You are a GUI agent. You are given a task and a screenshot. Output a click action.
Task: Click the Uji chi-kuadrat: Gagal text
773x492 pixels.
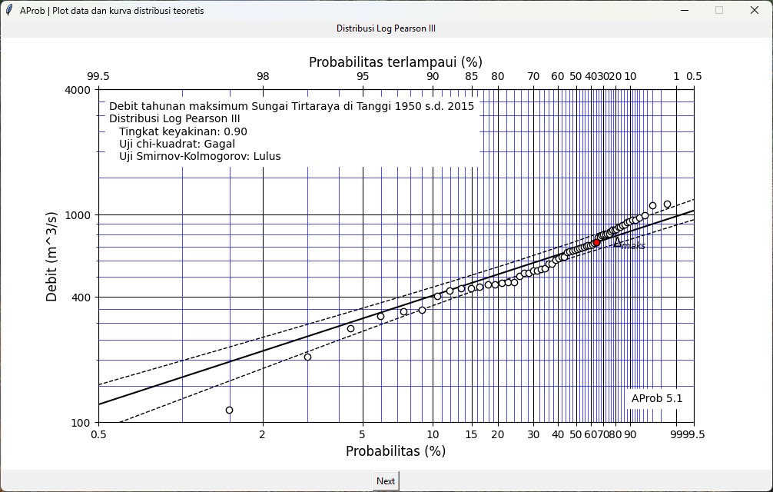coord(177,144)
